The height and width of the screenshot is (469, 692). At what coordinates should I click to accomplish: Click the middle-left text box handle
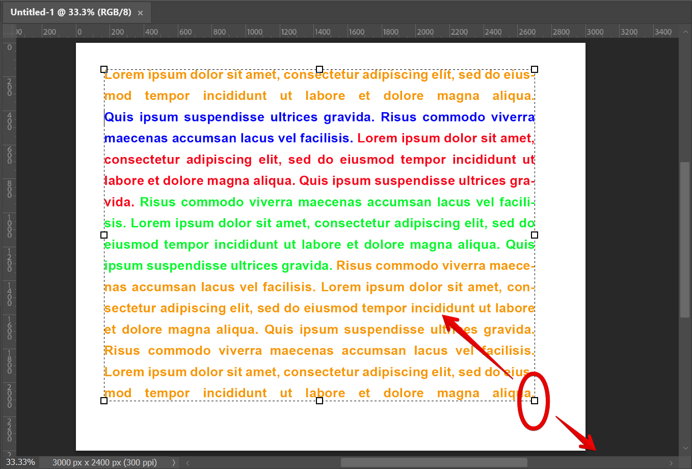pos(104,235)
